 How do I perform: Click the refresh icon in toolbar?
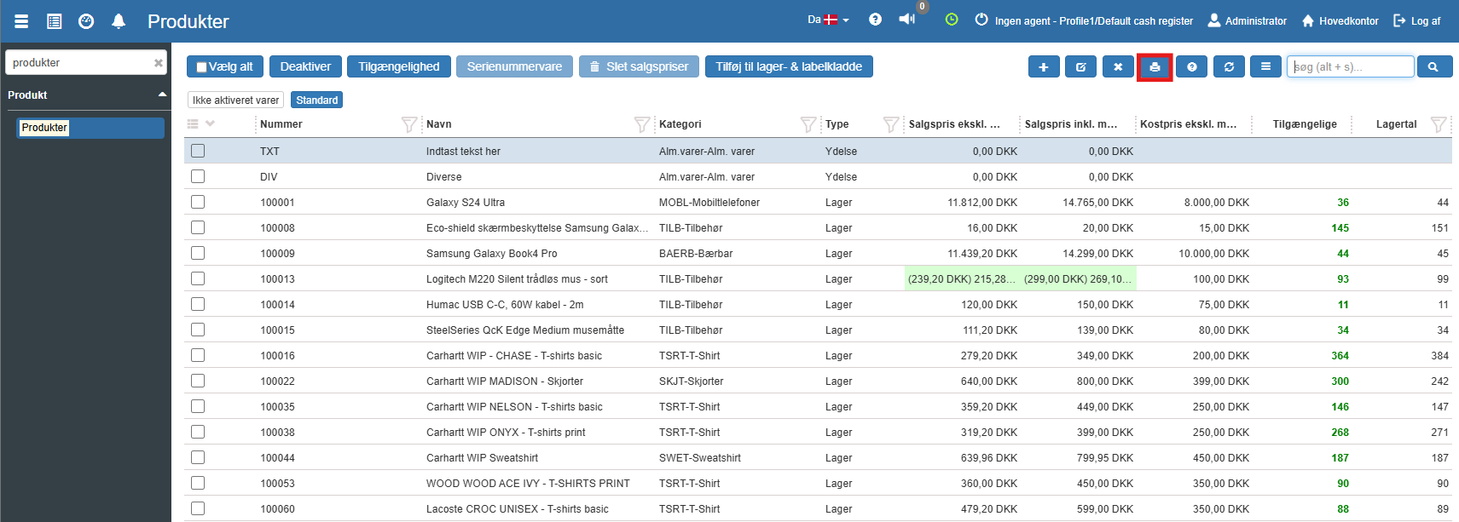click(x=1229, y=67)
